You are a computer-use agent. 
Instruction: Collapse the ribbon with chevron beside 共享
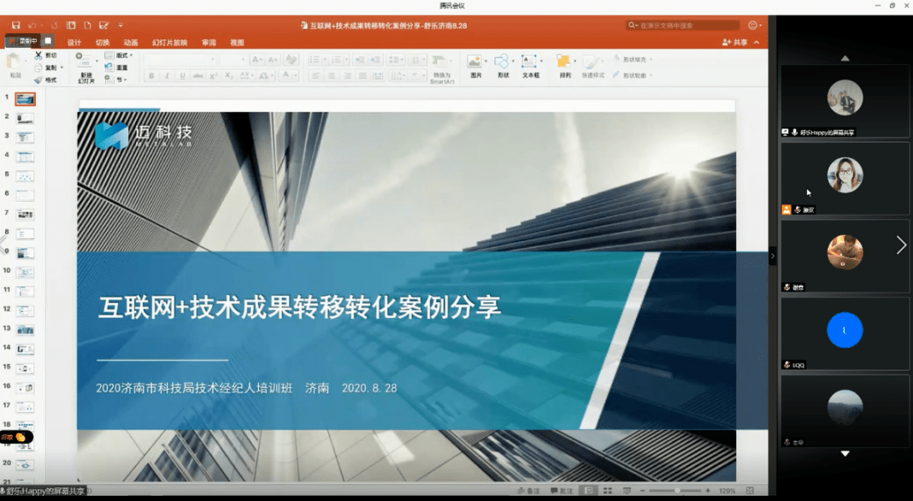757,42
